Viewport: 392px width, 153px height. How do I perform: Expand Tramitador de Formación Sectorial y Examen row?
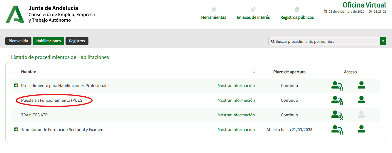16,130
